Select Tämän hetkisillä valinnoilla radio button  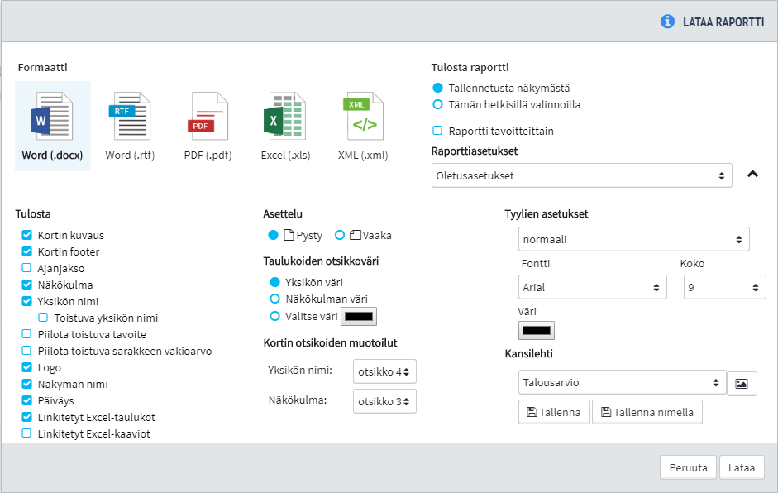(x=438, y=105)
